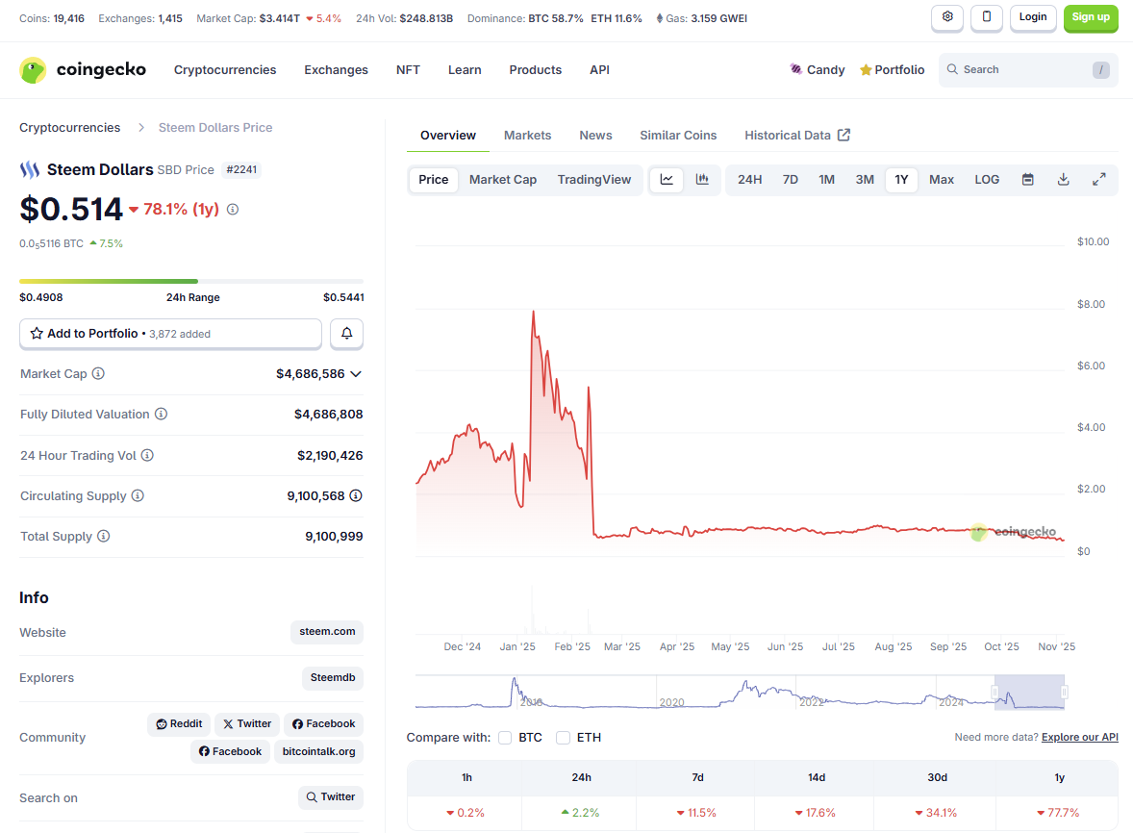Click the chart range navigator right handle

(1064, 692)
